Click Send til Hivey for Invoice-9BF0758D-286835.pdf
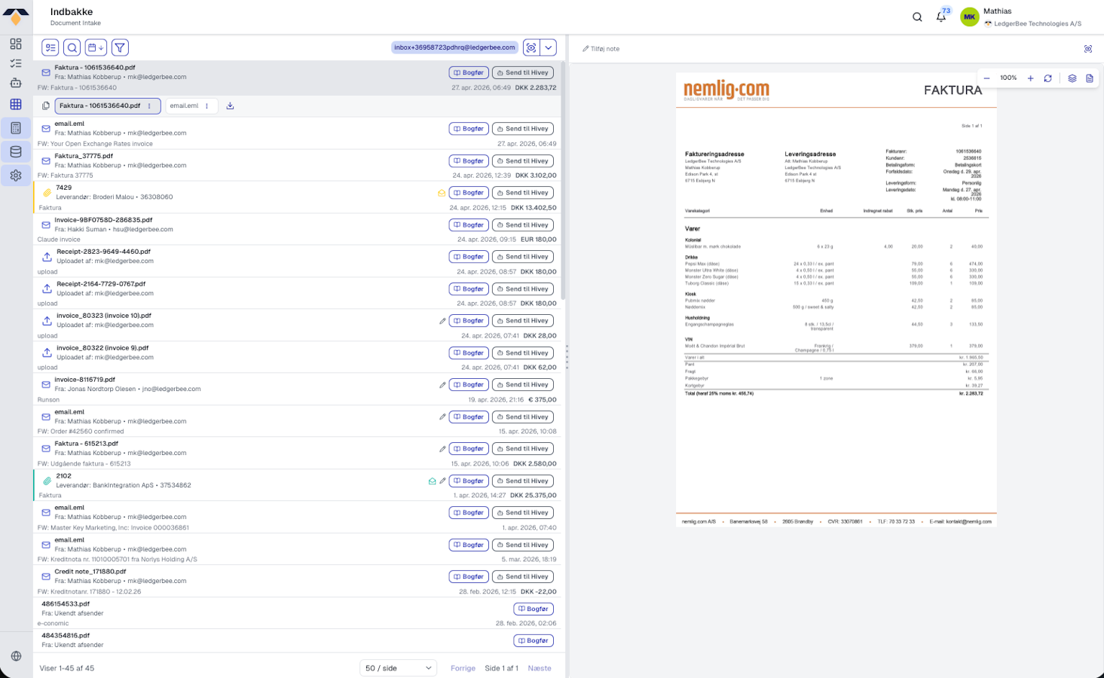Viewport: 1104px width, 678px height. pyautogui.click(x=522, y=225)
